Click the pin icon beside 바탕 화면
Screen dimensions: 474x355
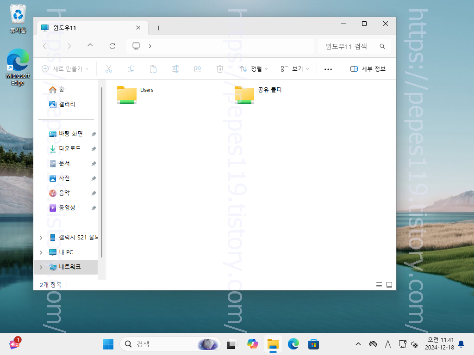(x=94, y=134)
